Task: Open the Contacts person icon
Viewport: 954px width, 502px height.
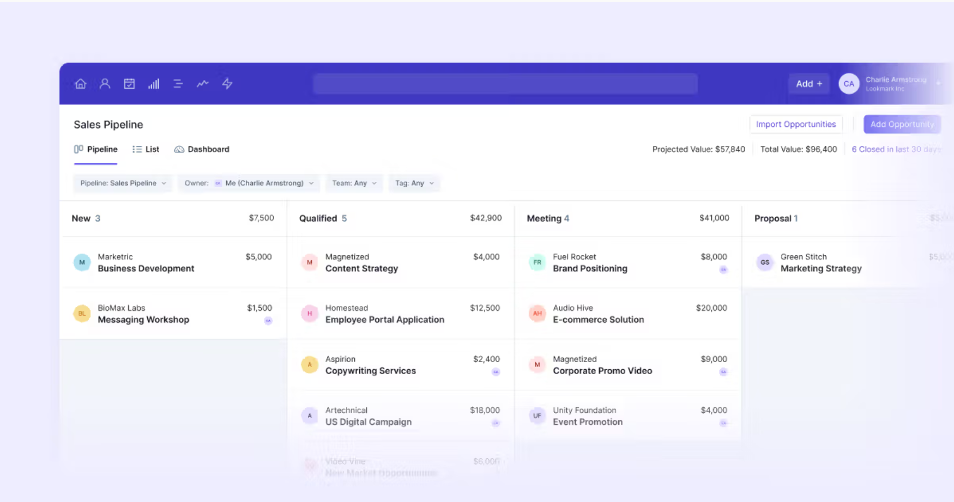Action: (105, 84)
